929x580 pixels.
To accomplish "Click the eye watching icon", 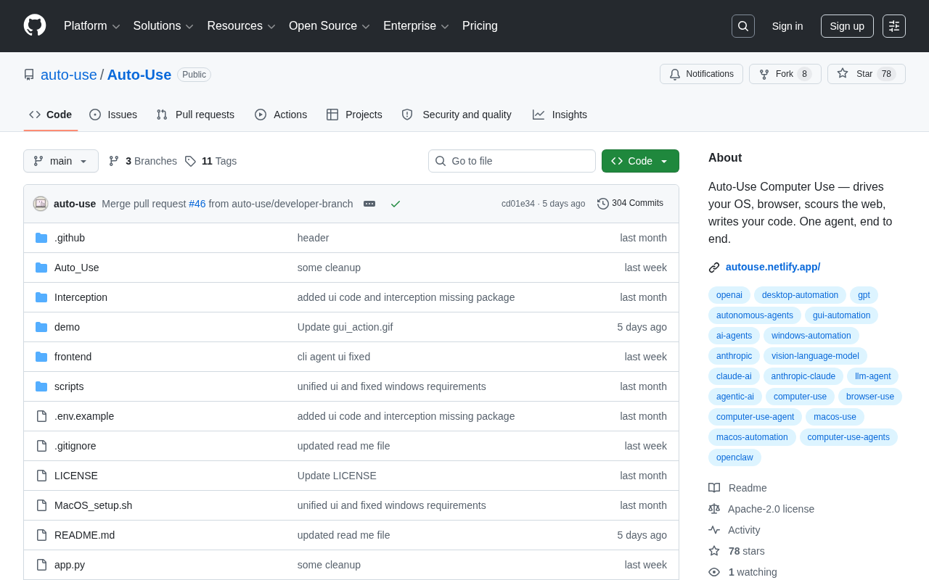I will 714,572.
